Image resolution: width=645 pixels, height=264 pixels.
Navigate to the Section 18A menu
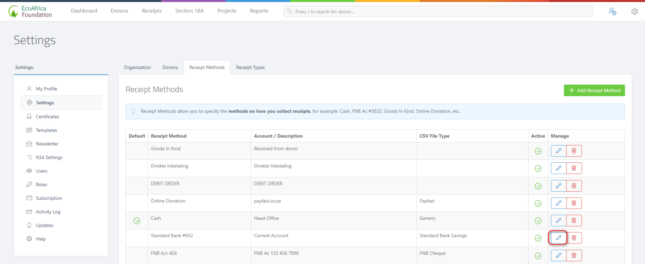[189, 11]
